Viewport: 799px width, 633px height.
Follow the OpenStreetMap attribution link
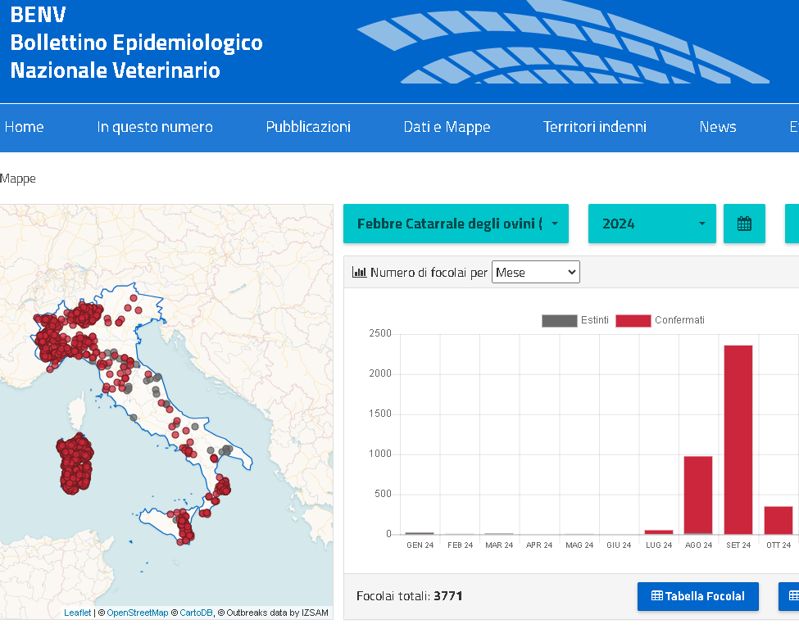point(138,613)
